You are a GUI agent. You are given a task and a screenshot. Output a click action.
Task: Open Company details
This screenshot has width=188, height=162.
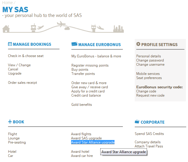click(148, 142)
